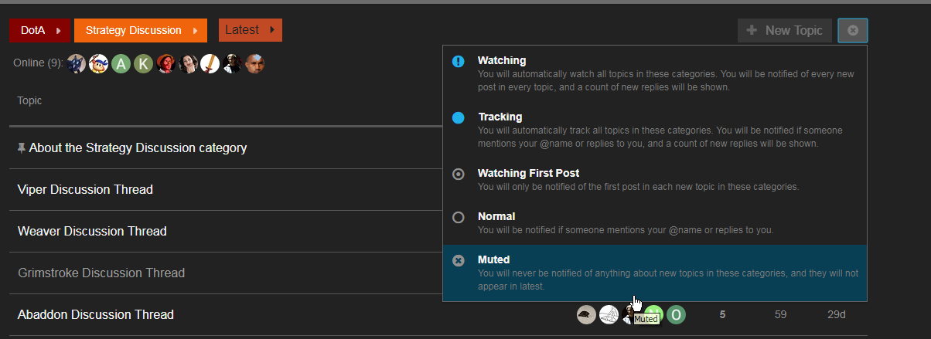Image resolution: width=931 pixels, height=339 pixels.
Task: Open the last online user's avatar
Action: point(255,64)
